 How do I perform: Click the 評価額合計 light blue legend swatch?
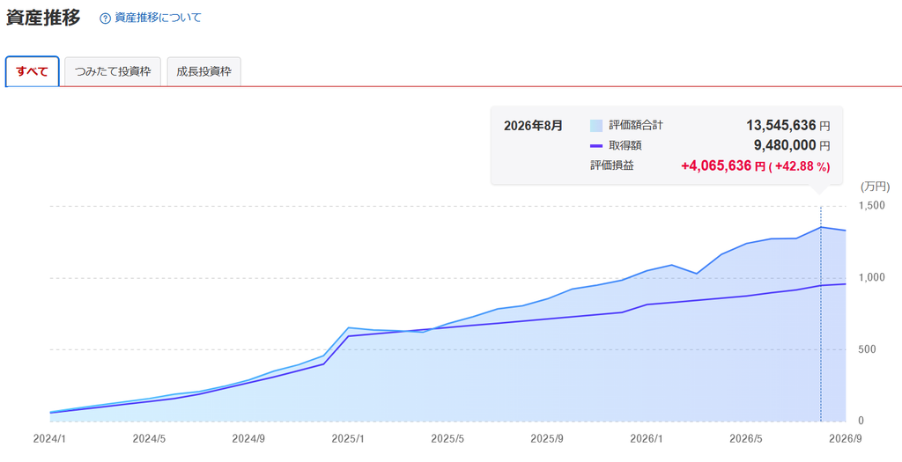click(596, 125)
